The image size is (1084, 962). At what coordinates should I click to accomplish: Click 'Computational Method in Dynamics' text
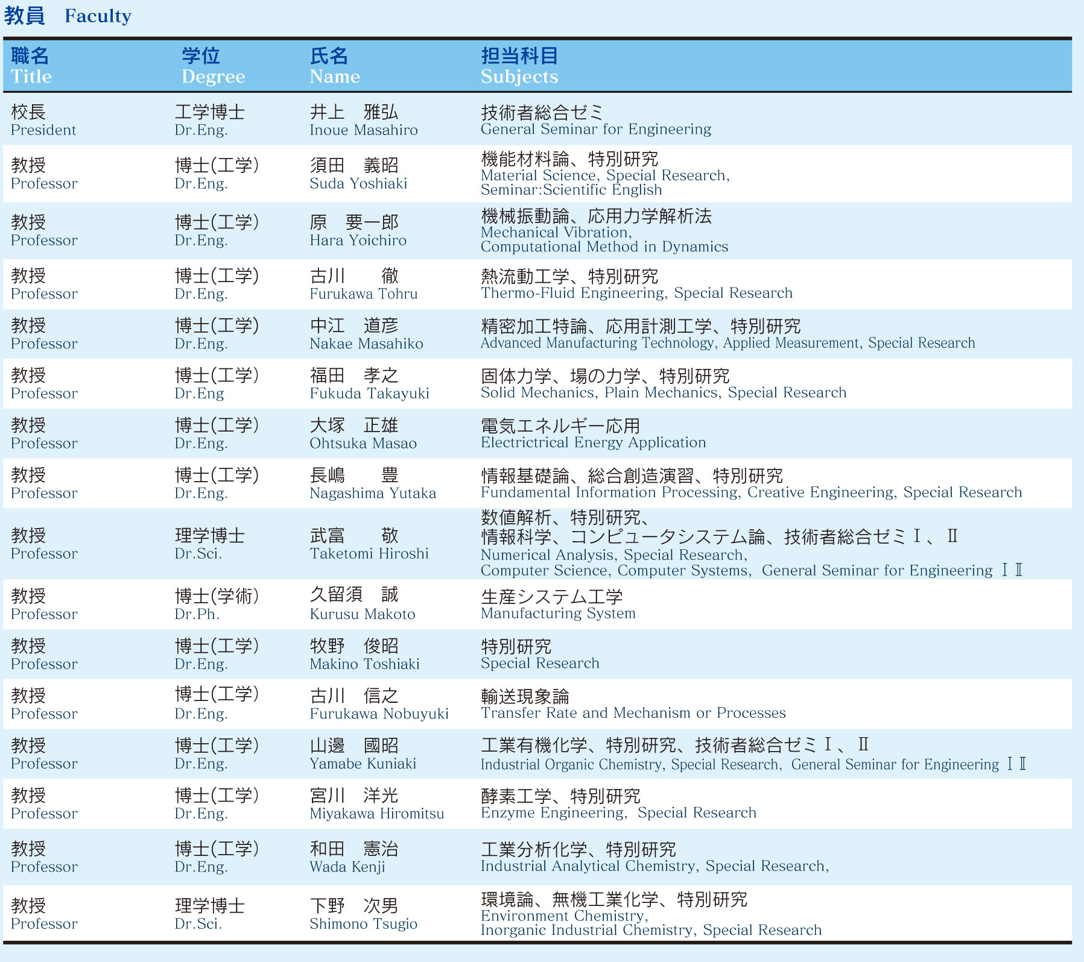(x=604, y=247)
